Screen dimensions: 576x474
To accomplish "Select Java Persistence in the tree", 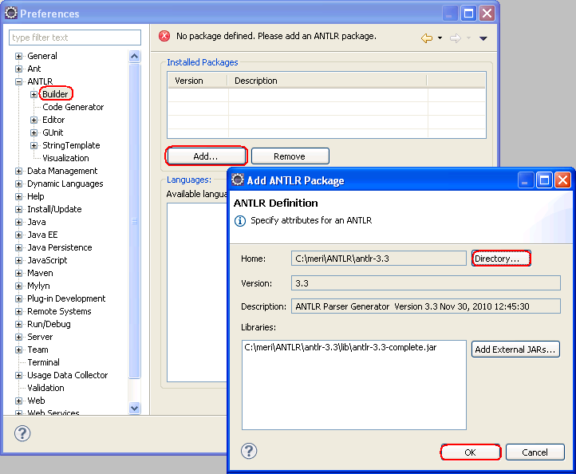I will pos(60,247).
